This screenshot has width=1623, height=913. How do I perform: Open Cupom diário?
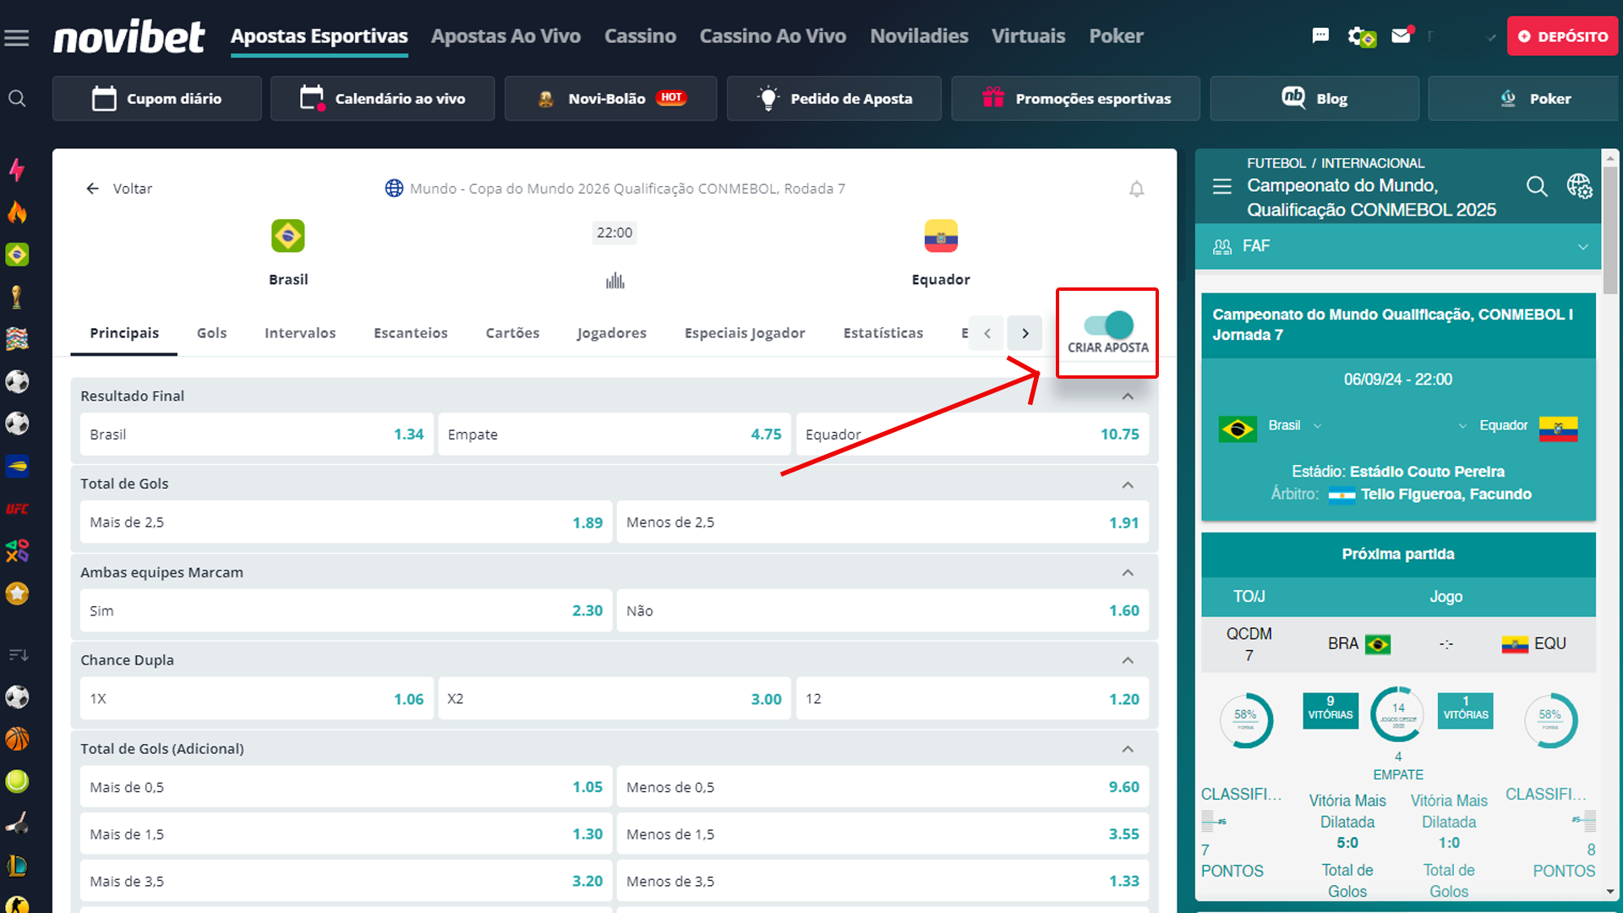pos(157,99)
